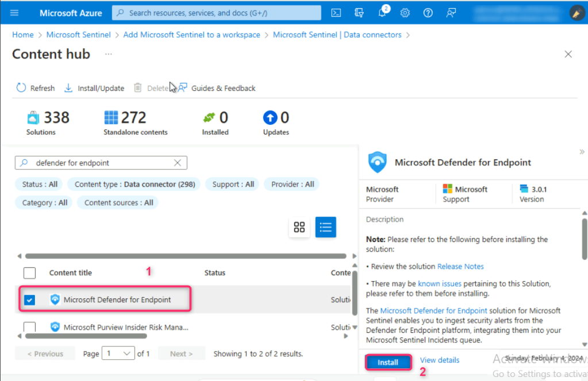Open Cloud Shell from the top bar
Image resolution: width=588 pixels, height=381 pixels.
(x=337, y=13)
